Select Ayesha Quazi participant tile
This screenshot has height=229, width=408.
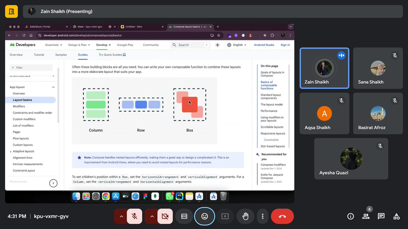click(x=351, y=159)
